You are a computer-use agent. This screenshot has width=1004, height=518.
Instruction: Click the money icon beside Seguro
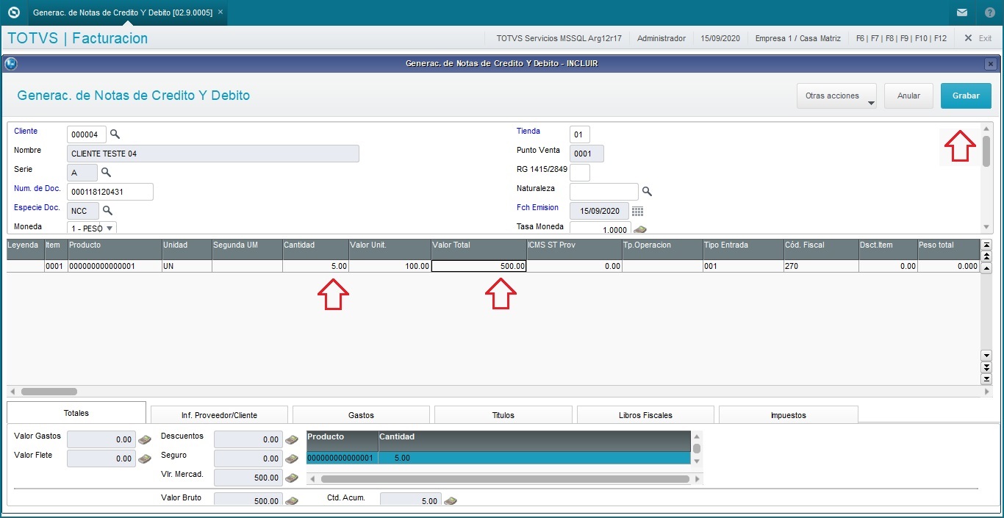click(292, 458)
